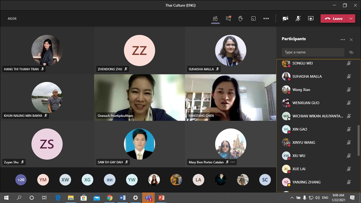
Task: Click mic icon next to Wang Xiao
Action: tap(349, 90)
